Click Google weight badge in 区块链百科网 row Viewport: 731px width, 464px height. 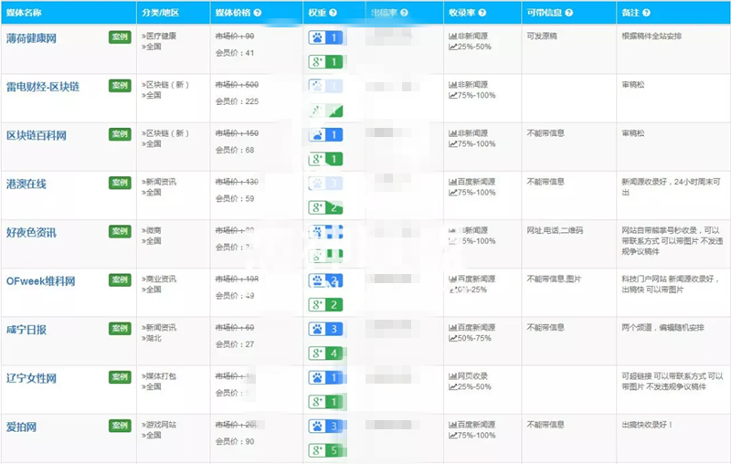coord(325,159)
